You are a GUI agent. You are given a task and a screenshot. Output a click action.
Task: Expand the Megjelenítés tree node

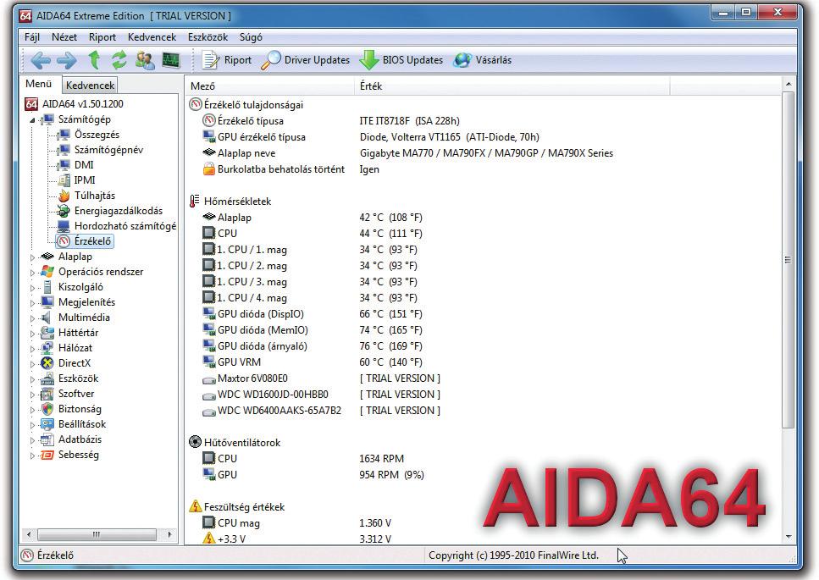(x=32, y=303)
